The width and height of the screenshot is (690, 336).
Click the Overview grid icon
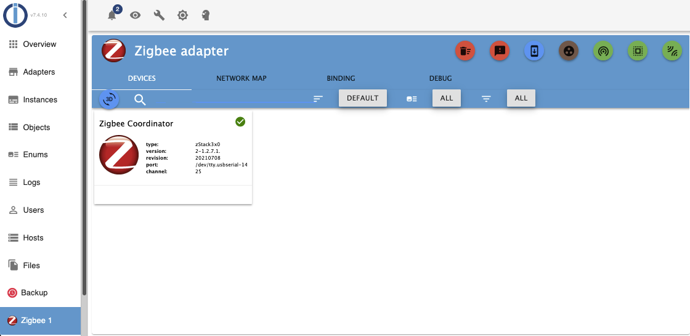point(13,44)
